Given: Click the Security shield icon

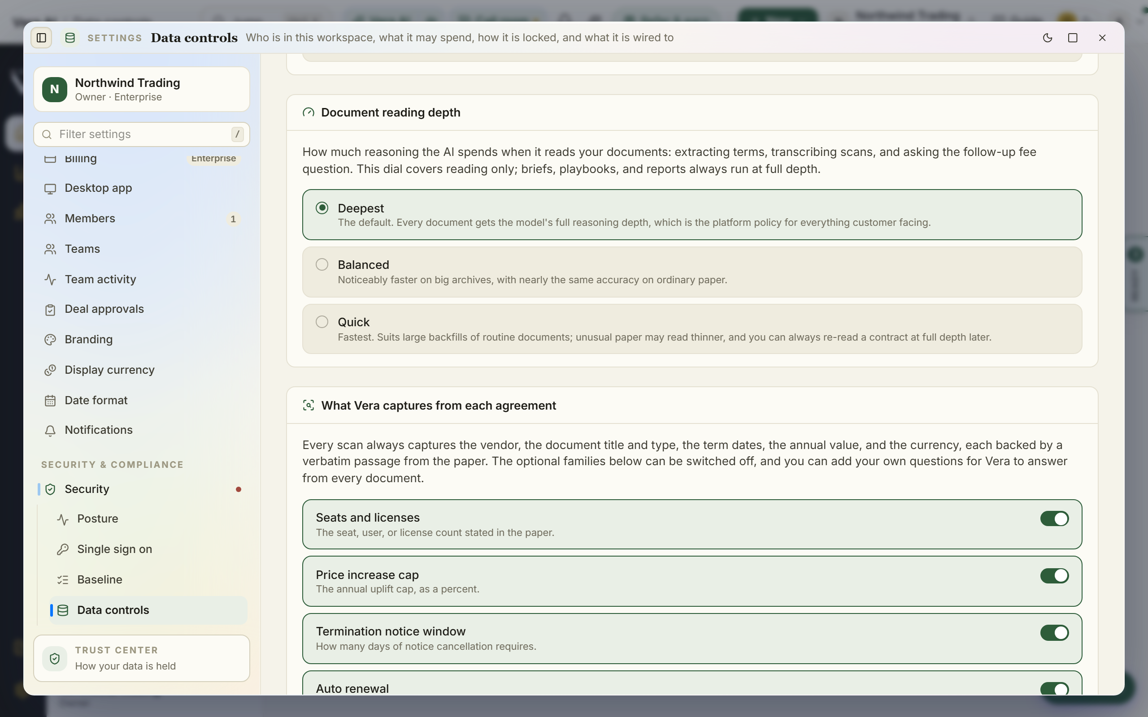Looking at the screenshot, I should (50, 489).
